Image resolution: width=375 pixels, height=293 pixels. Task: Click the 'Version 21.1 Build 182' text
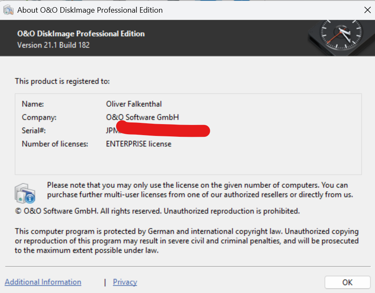(53, 45)
